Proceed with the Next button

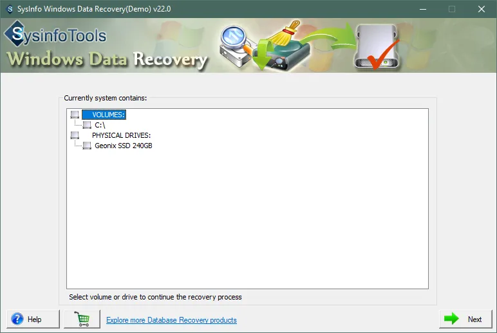[x=465, y=319]
